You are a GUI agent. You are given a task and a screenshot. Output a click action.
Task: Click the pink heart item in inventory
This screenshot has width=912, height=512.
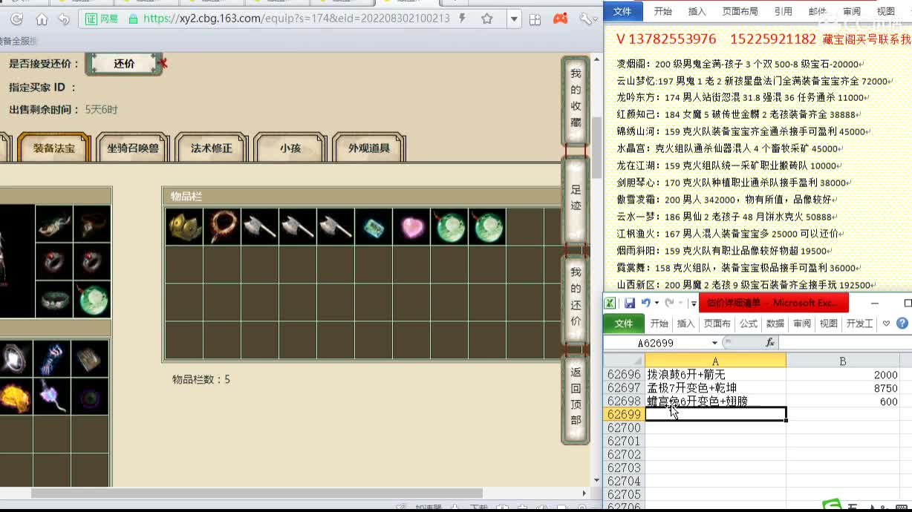click(x=411, y=226)
